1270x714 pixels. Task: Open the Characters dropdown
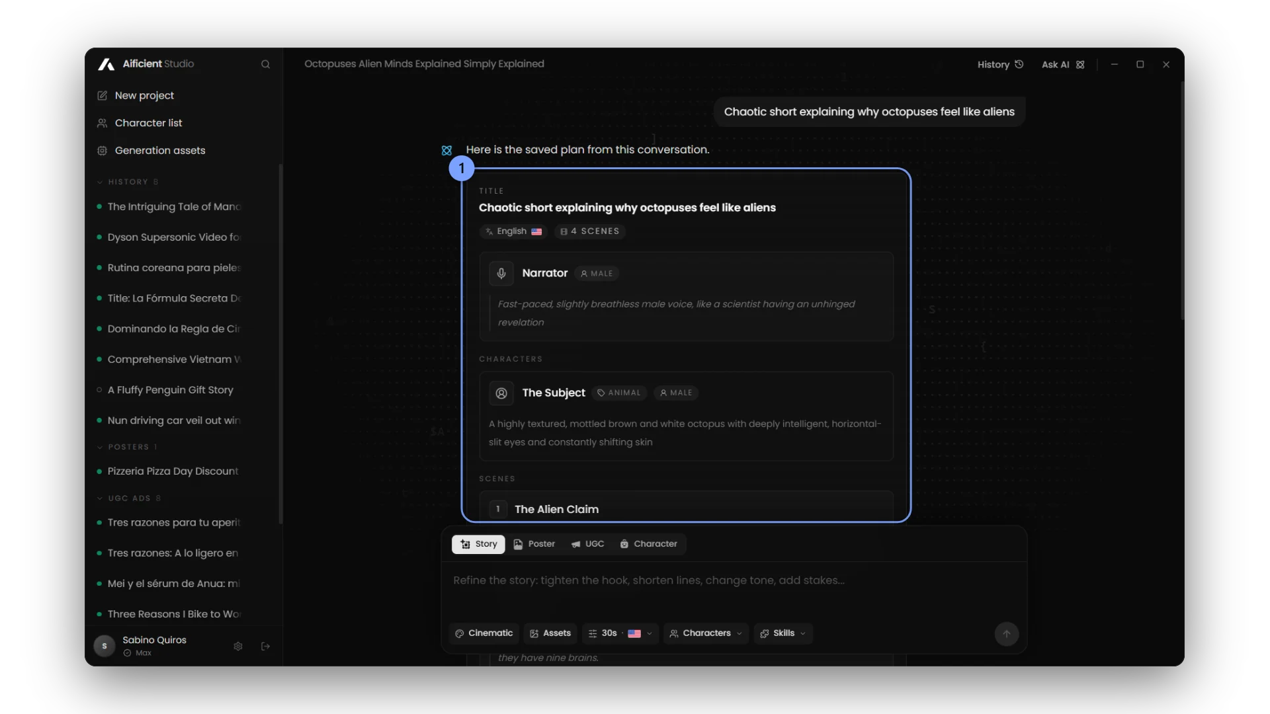(706, 633)
